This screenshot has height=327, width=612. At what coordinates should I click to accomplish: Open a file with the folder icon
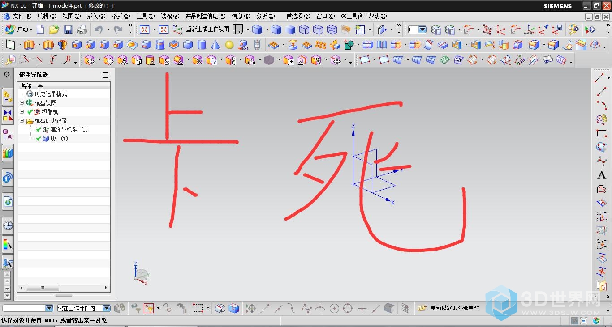pos(54,30)
